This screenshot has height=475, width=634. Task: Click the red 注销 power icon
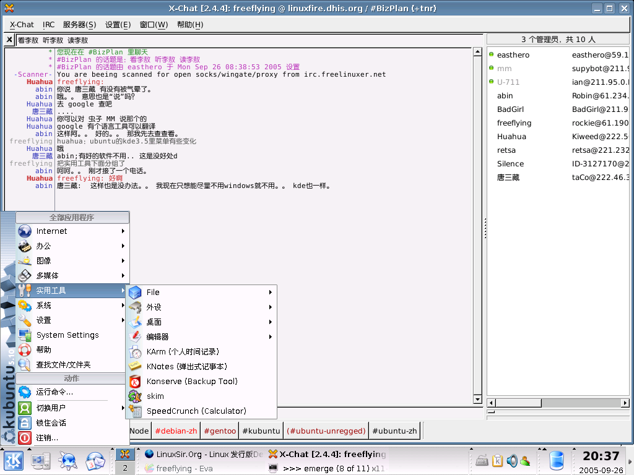coord(25,438)
